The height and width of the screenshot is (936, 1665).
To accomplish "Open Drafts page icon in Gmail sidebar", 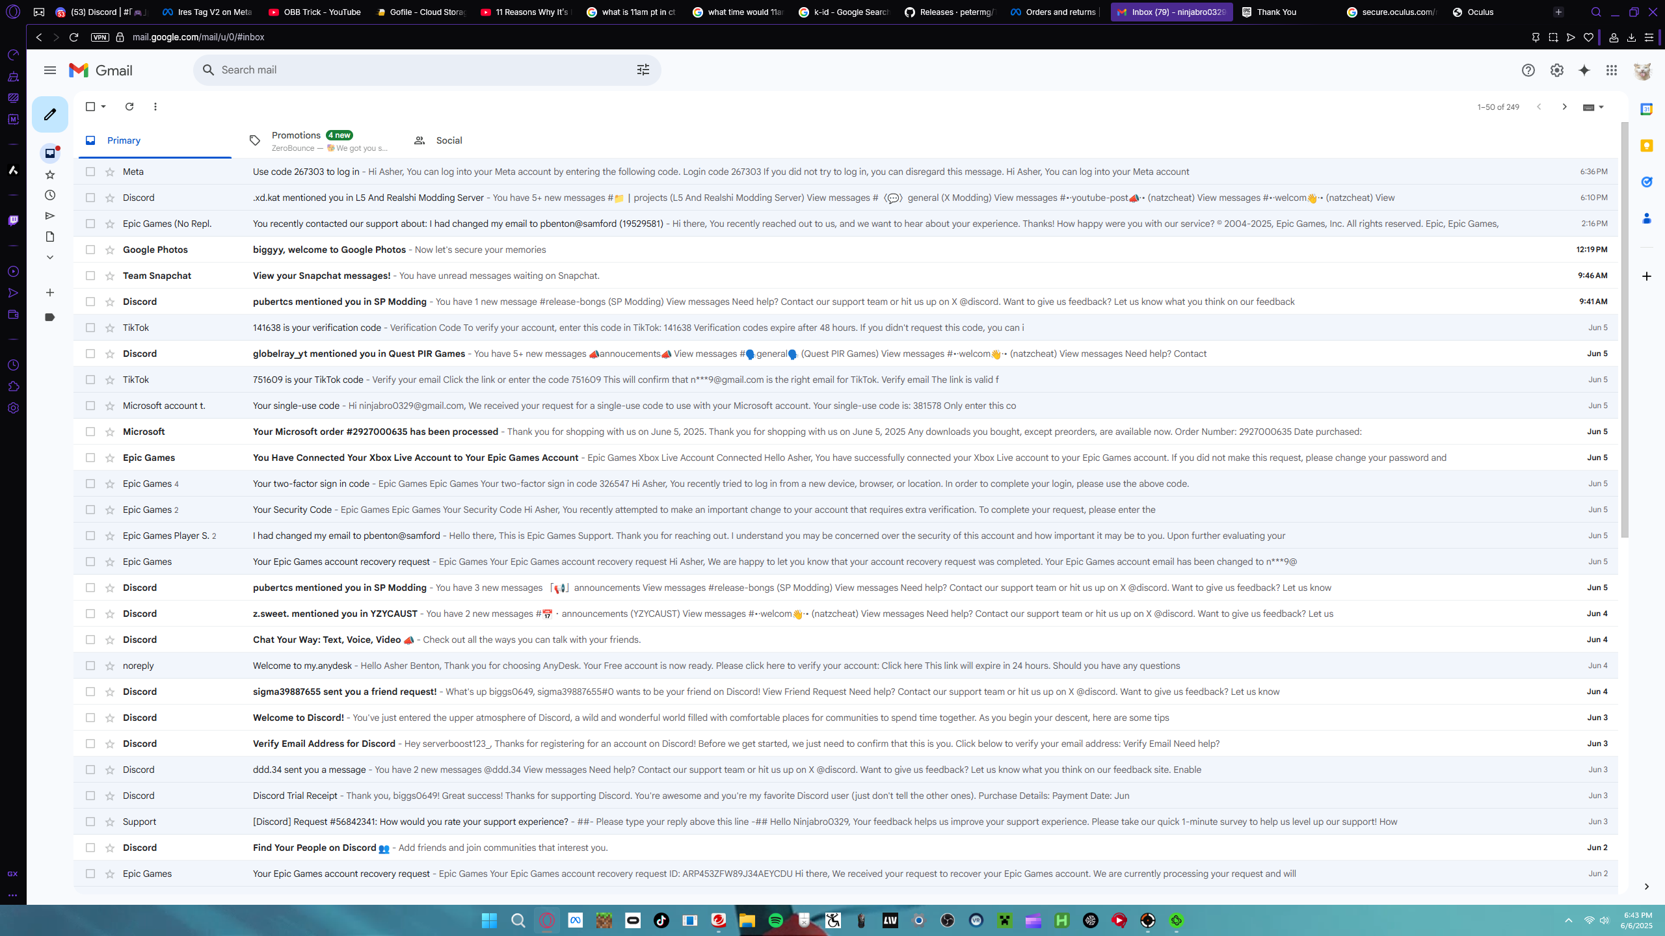I will [x=50, y=237].
